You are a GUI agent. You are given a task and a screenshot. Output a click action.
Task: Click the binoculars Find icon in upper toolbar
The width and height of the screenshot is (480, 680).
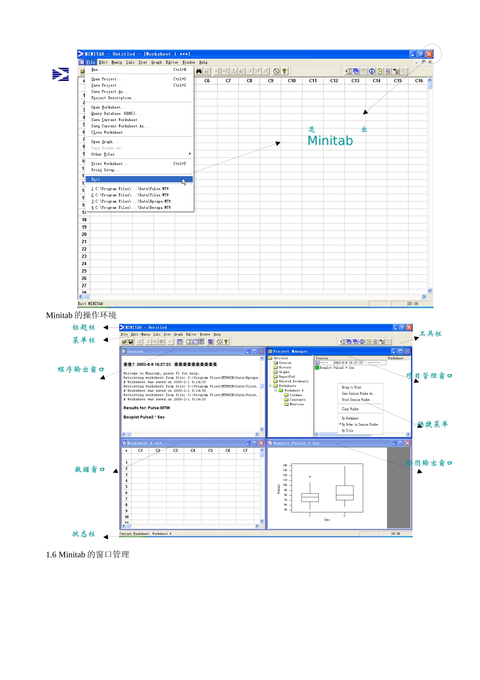coord(199,71)
